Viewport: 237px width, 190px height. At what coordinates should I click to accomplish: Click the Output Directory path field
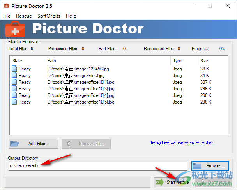[98, 166]
